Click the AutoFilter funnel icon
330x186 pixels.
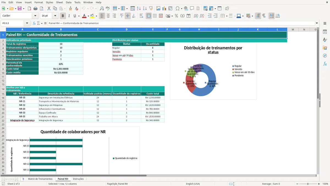pyautogui.click(x=151, y=9)
